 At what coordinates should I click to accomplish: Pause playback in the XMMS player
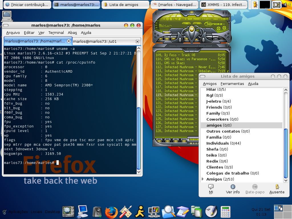tap(173, 37)
